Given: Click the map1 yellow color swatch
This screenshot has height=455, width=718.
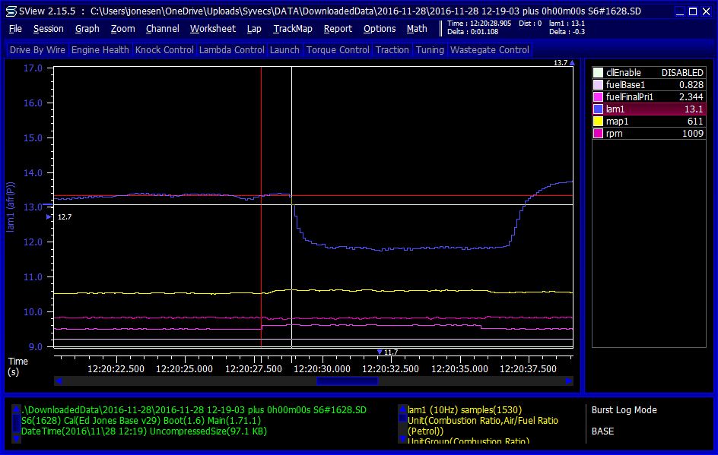Looking at the screenshot, I should pos(598,122).
